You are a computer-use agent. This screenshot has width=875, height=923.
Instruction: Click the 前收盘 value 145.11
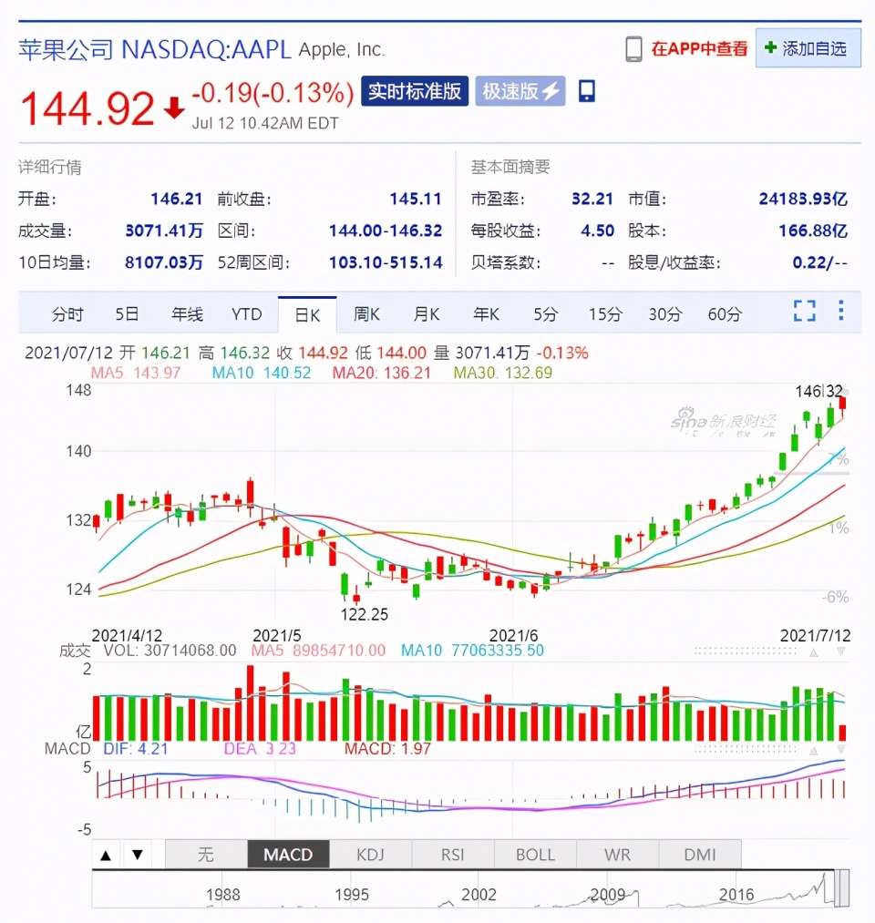pyautogui.click(x=416, y=199)
